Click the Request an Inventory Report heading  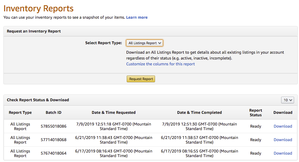(34, 31)
